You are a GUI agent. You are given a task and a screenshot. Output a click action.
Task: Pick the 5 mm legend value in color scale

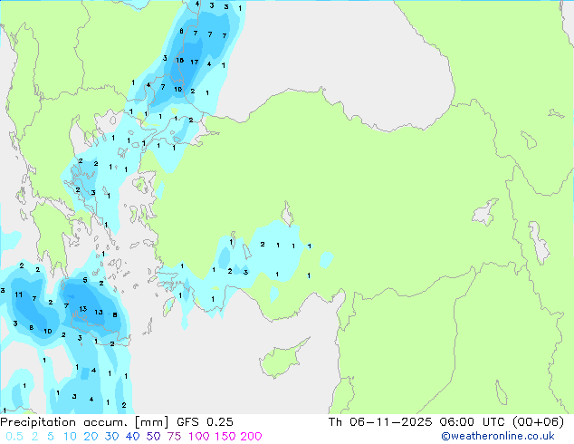pyautogui.click(x=51, y=437)
